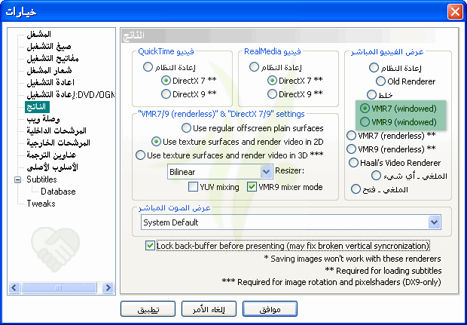Select VMR7 (windowed) renderer

pyautogui.click(x=365, y=109)
